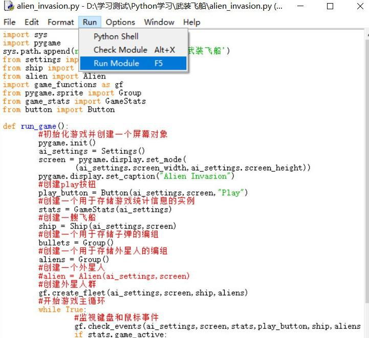Close the alien_invasion.py window

tap(360, 6)
